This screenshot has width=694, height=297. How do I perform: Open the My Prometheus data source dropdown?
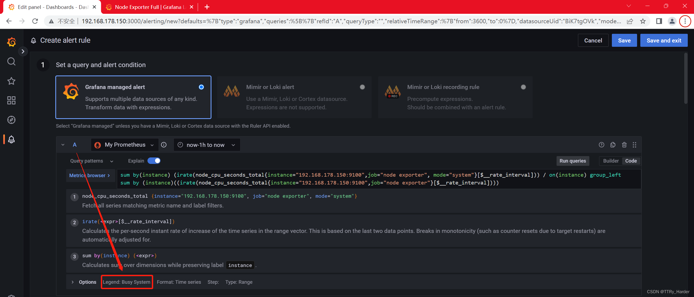pos(124,145)
